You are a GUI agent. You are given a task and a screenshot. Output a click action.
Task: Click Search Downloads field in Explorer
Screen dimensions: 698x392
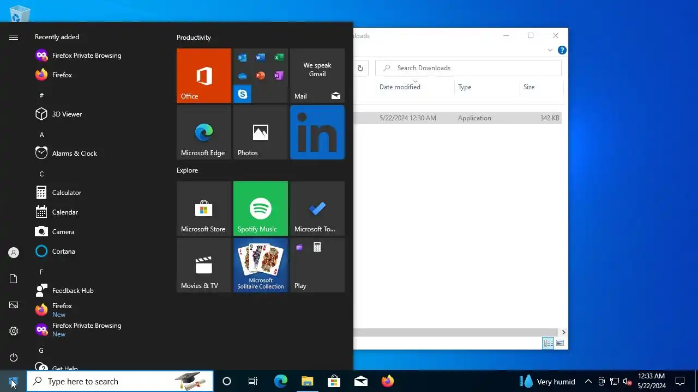468,68
